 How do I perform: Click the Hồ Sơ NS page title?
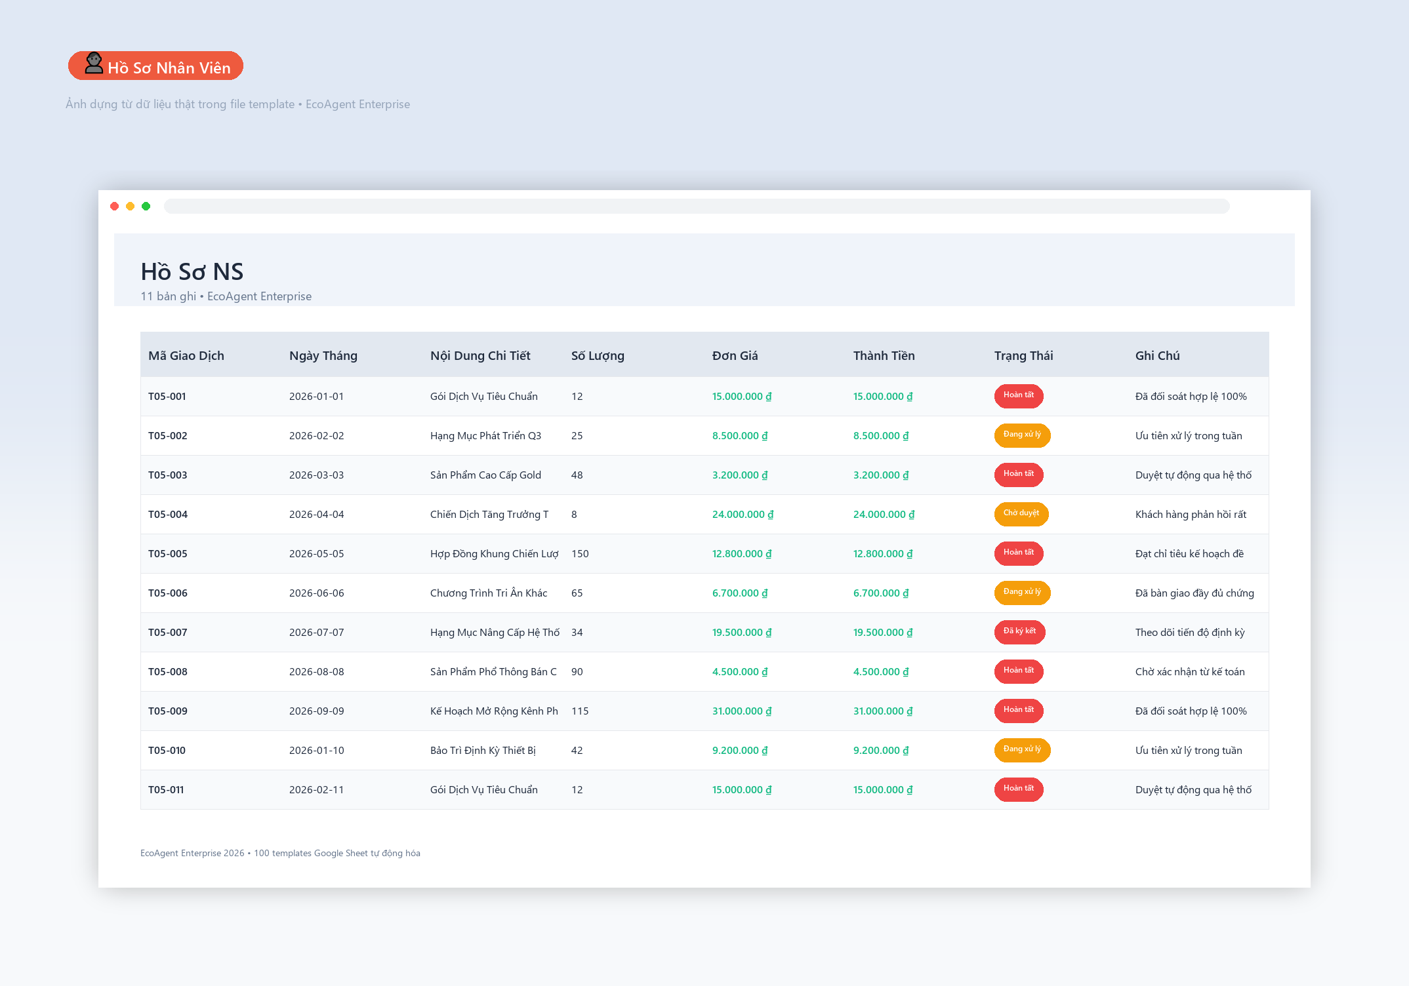(192, 271)
